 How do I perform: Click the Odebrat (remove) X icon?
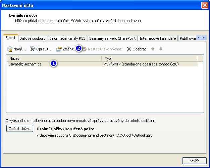[x=129, y=49]
